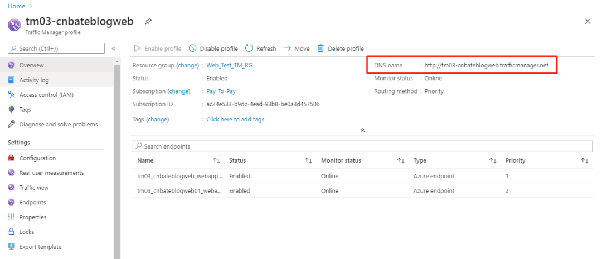Screen dimensions: 602x259
Task: Click the Disable profile icon
Action: point(193,48)
